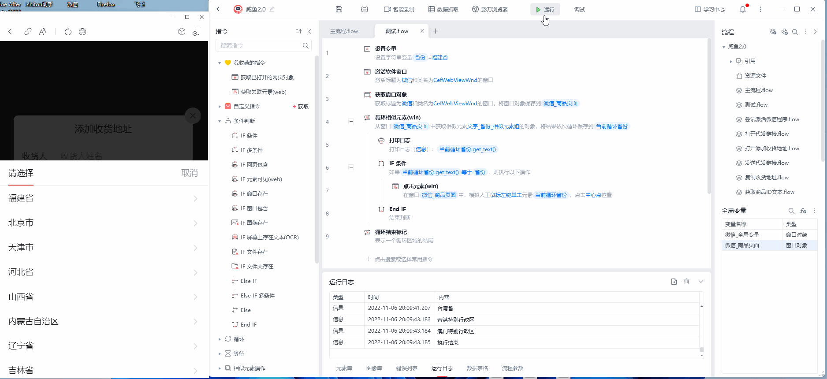Collapse loop block at line 4
The image size is (827, 379).
pyautogui.click(x=351, y=122)
